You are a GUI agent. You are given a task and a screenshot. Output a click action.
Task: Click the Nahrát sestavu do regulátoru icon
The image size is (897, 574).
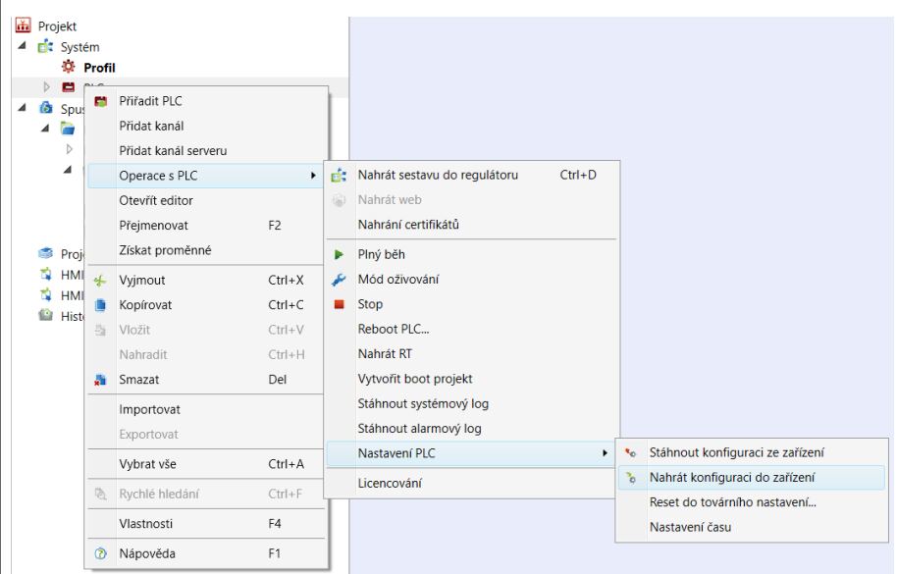pos(339,175)
